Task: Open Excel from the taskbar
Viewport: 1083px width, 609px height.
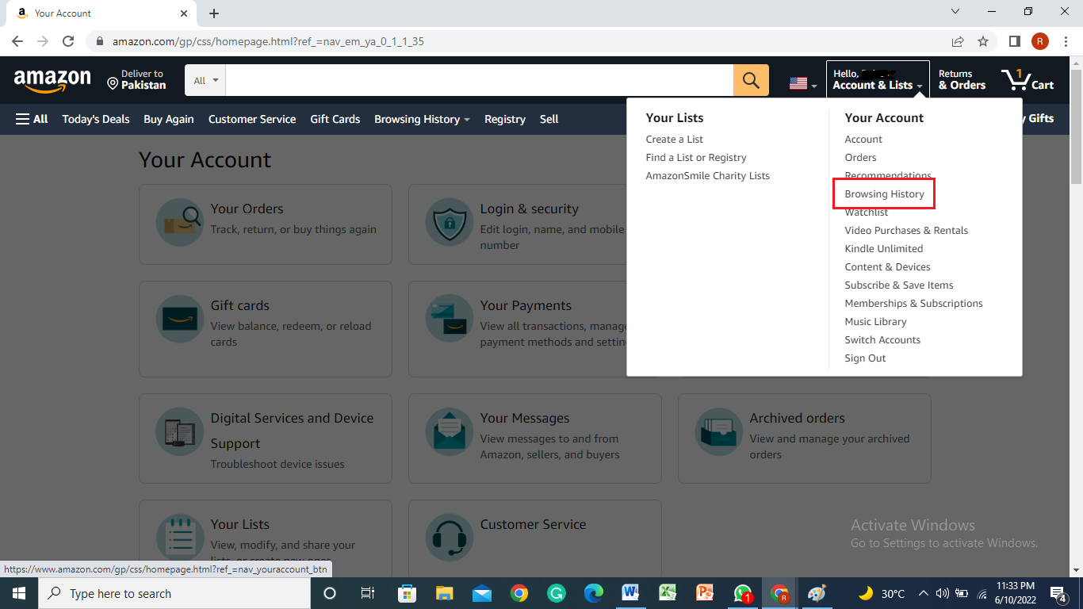Action: point(668,593)
